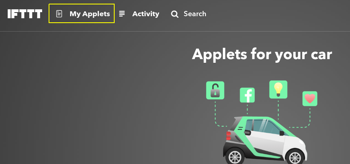Click the "Applets for your car" heading
The height and width of the screenshot is (164, 350).
pyautogui.click(x=262, y=55)
